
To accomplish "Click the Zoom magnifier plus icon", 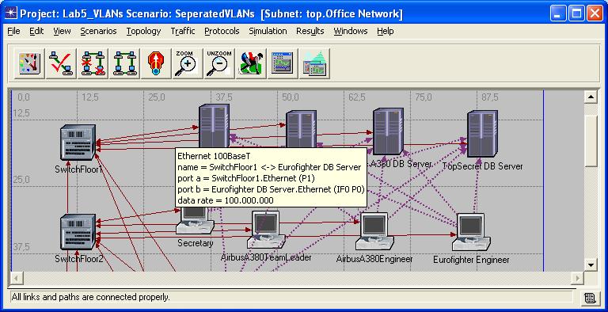I will click(x=188, y=63).
